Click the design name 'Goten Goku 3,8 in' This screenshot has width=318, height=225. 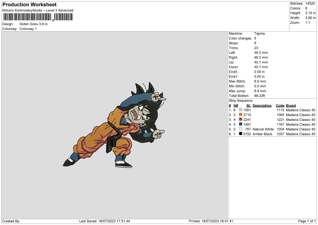pos(34,24)
